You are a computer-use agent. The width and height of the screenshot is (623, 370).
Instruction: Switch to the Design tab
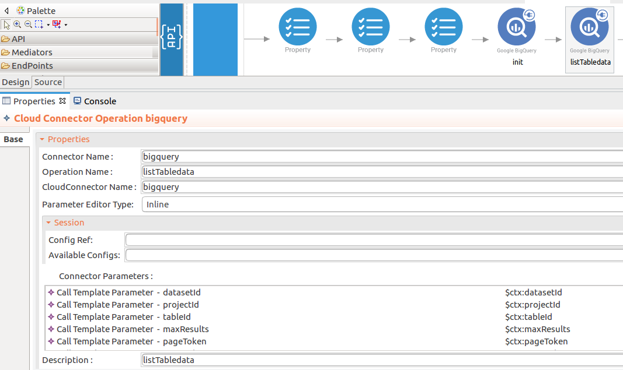tap(16, 82)
